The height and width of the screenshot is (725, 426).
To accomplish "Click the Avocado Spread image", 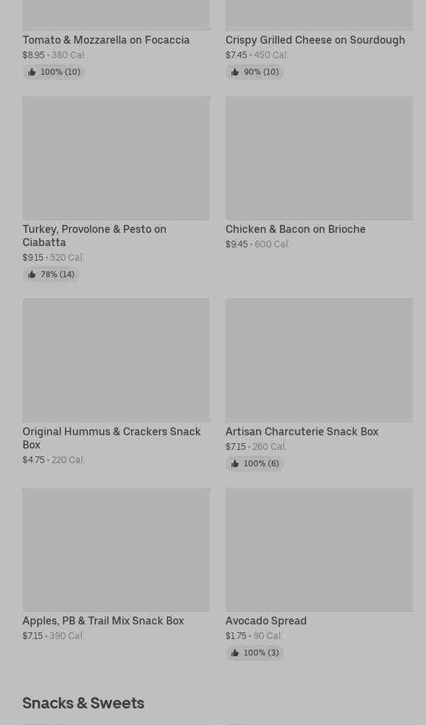I will coord(319,549).
